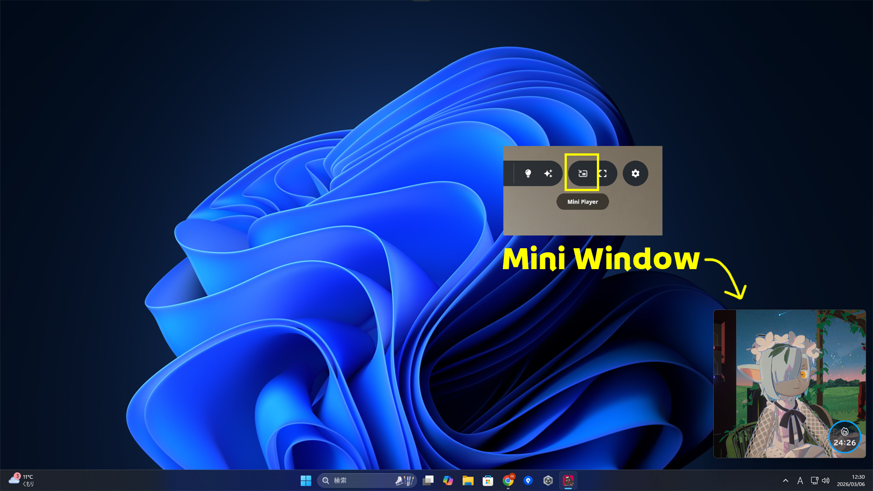Toggle the IME input mode A indicator

[800, 481]
